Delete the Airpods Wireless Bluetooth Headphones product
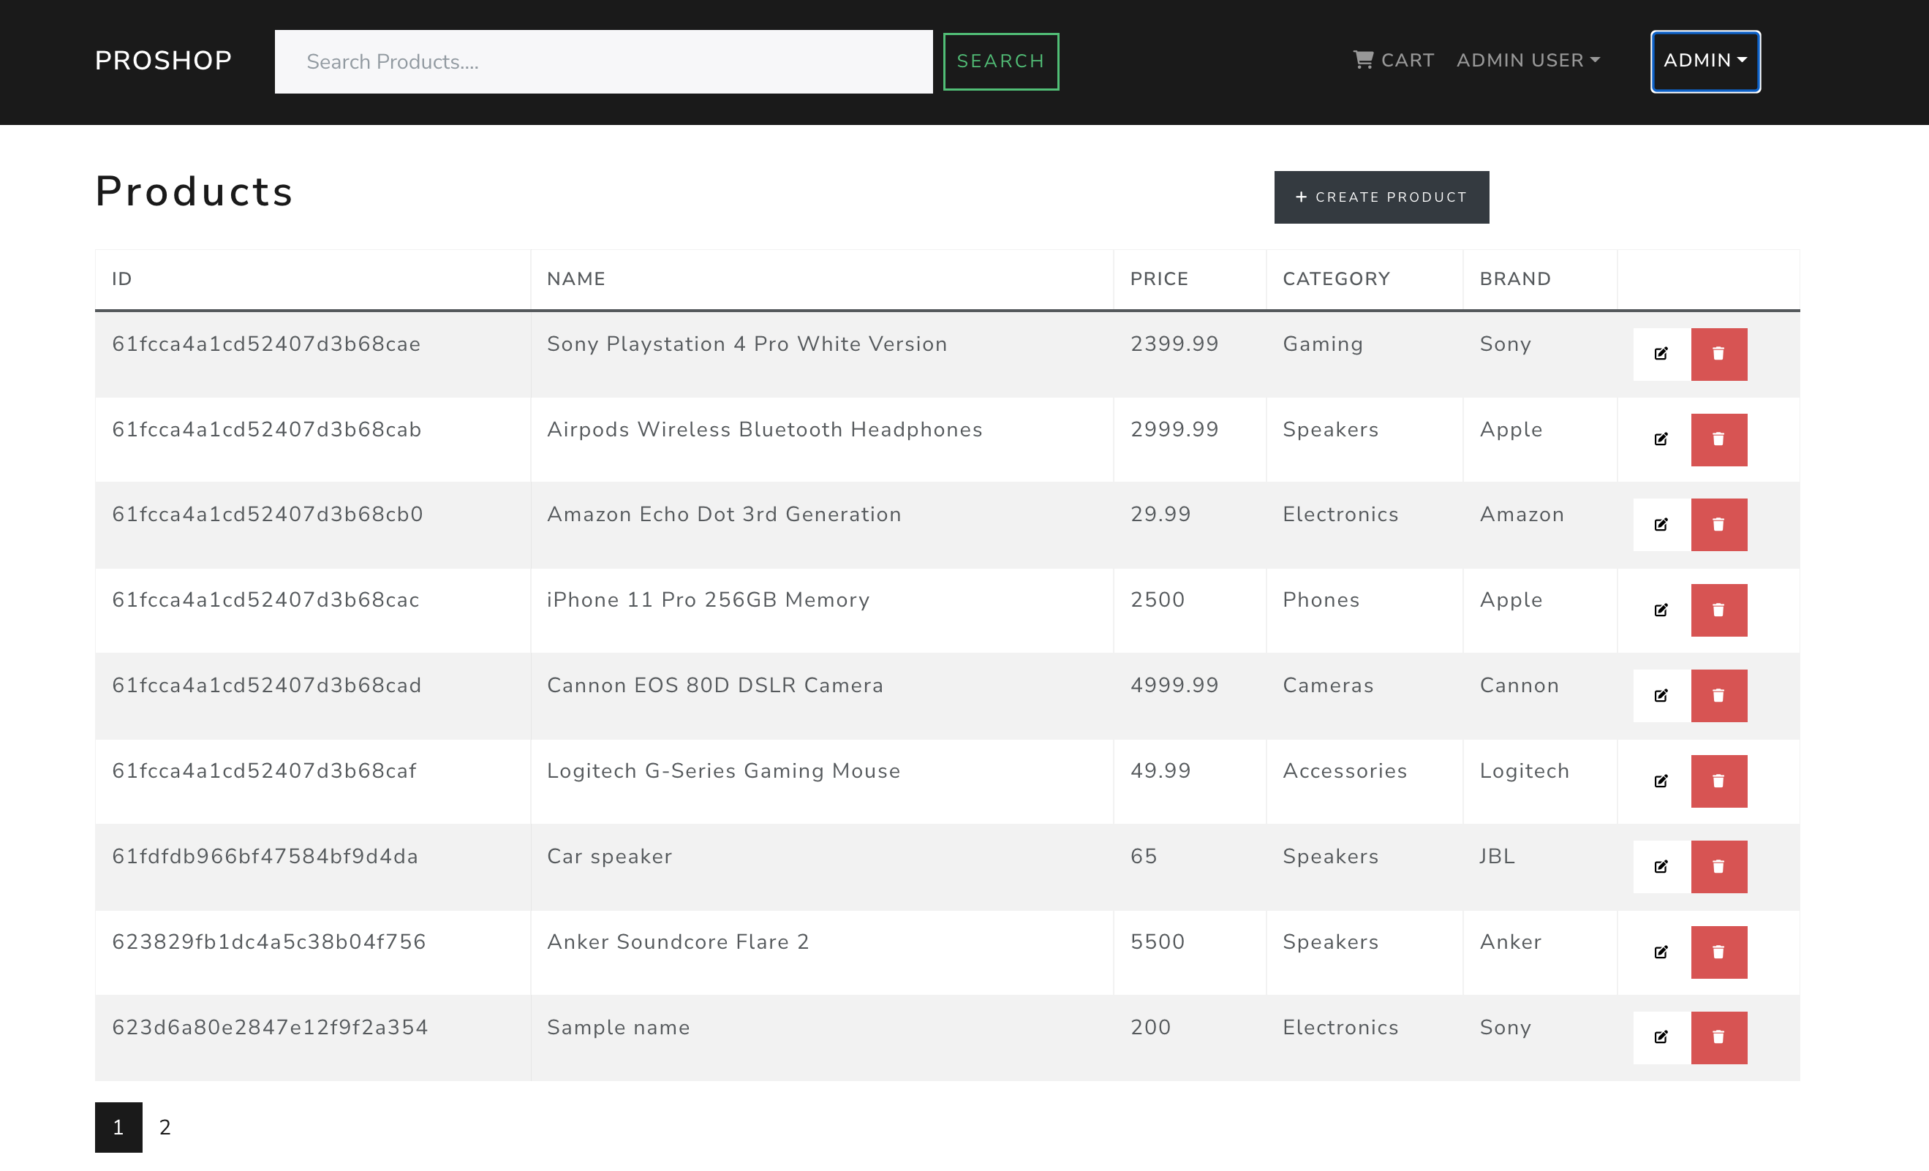This screenshot has height=1171, width=1929. click(x=1719, y=439)
